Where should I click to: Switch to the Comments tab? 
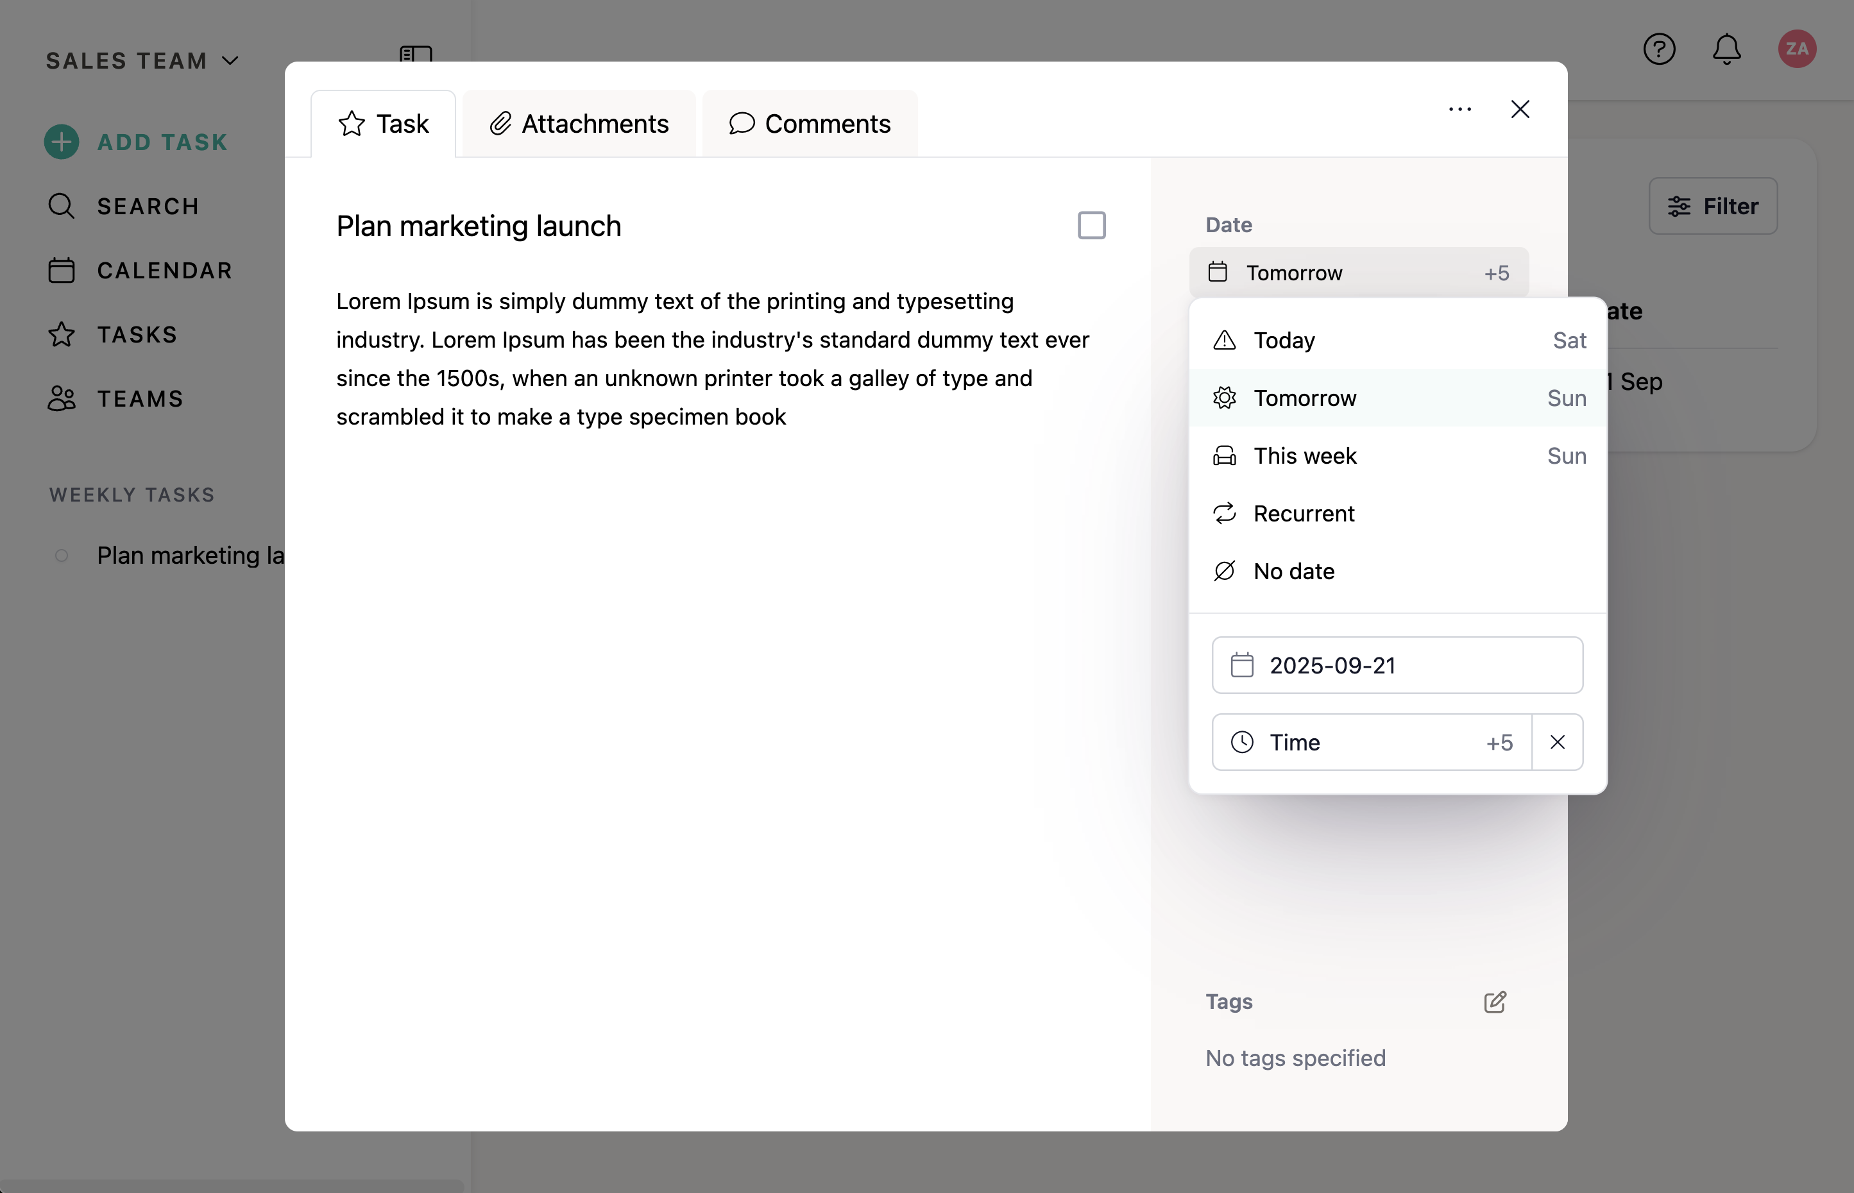point(810,124)
